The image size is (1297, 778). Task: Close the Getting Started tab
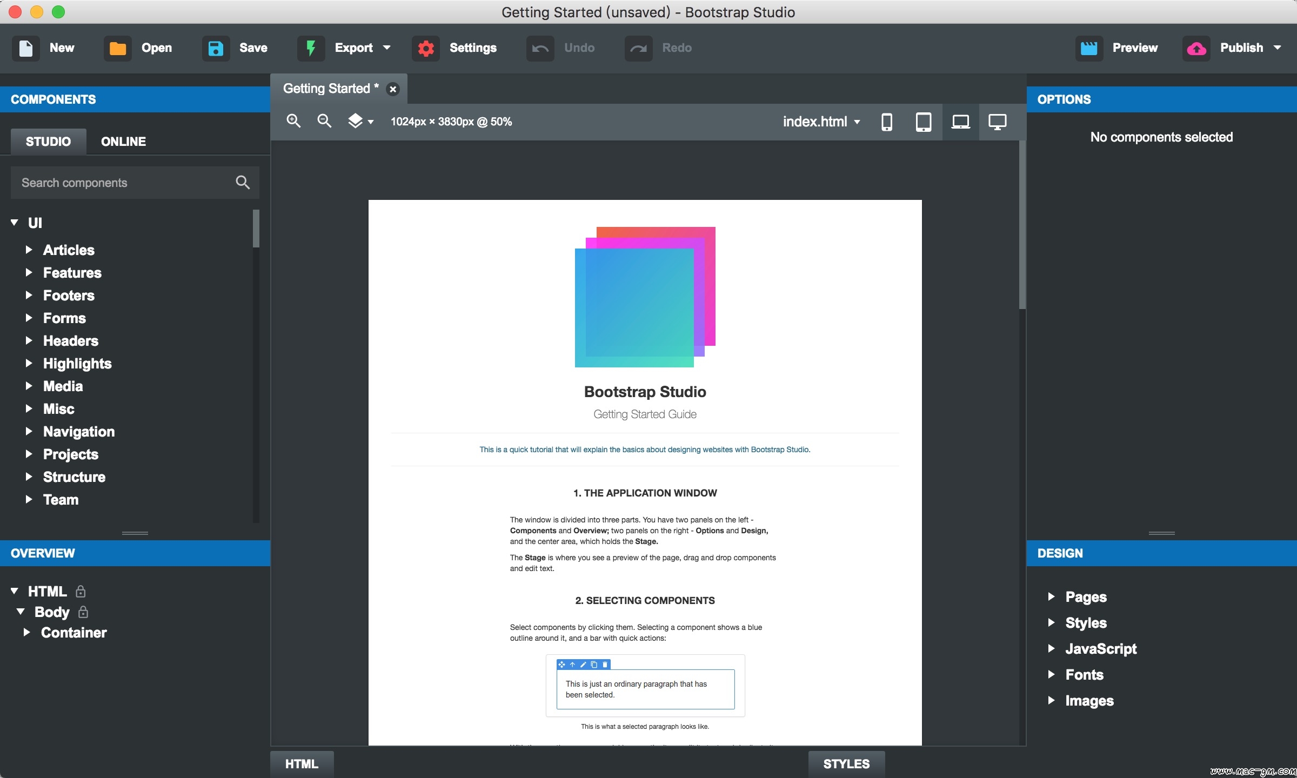coord(393,89)
